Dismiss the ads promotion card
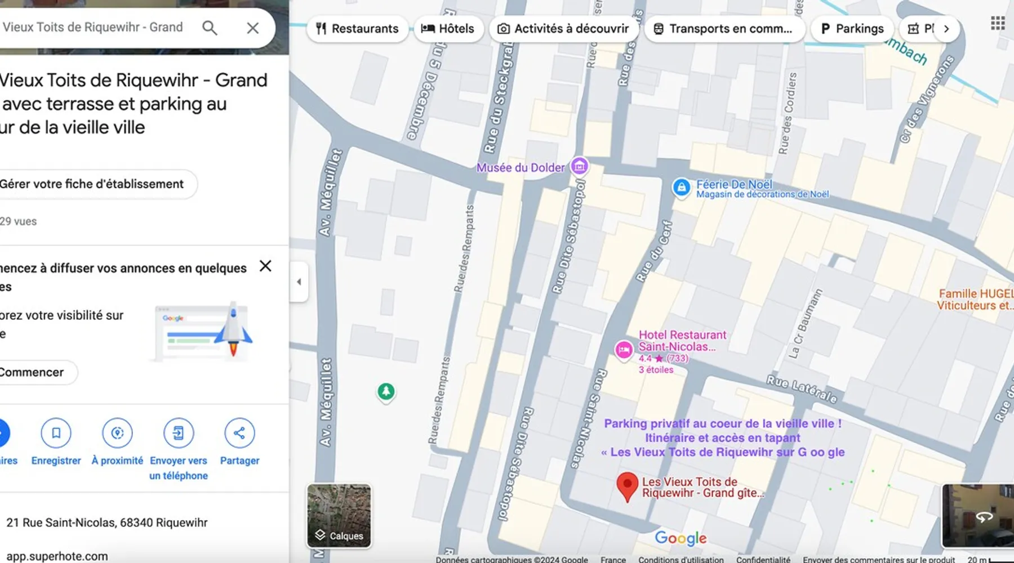The width and height of the screenshot is (1014, 563). 265,266
